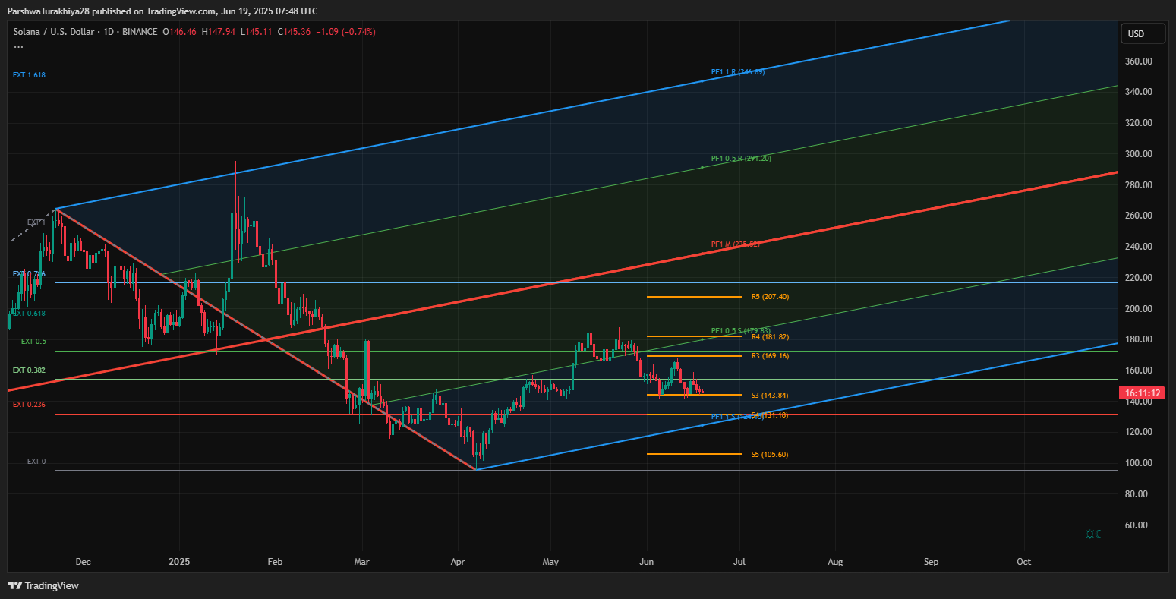Click the S3 (143.84) support label

point(769,396)
